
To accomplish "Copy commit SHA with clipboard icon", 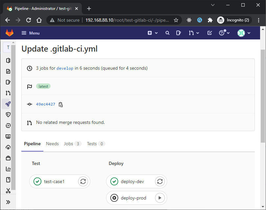I will (61, 105).
